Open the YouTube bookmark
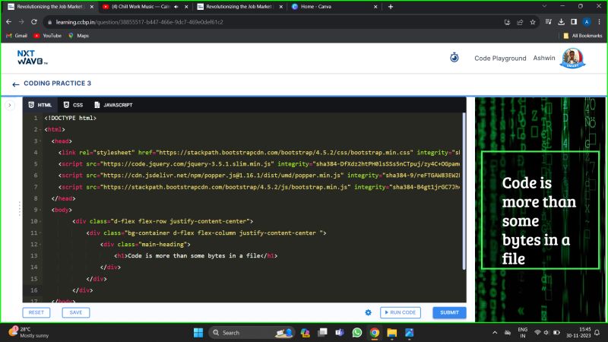608x342 pixels. (x=47, y=36)
